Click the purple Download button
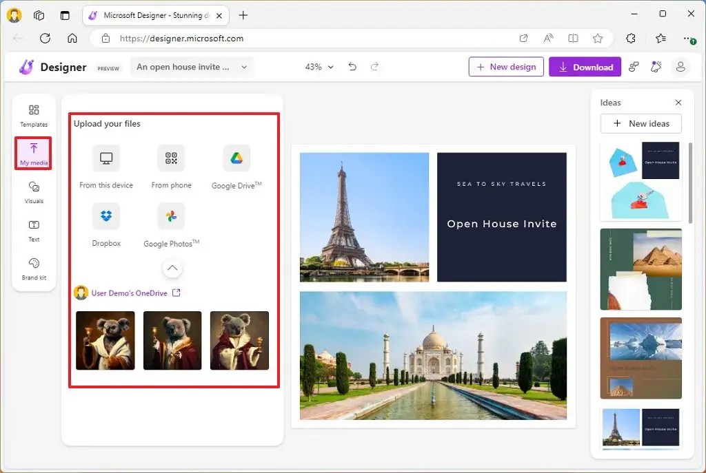Screen dimensions: 706x473 point(585,67)
